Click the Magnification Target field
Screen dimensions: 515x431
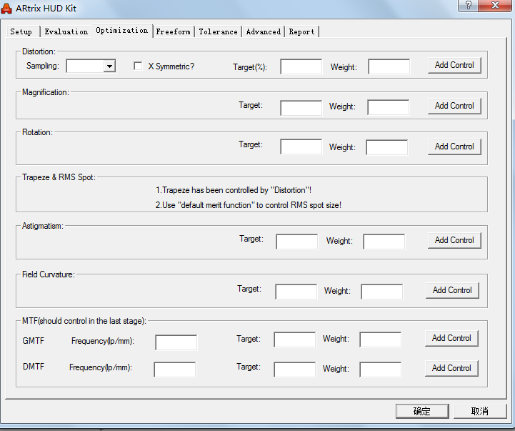pyautogui.click(x=301, y=108)
